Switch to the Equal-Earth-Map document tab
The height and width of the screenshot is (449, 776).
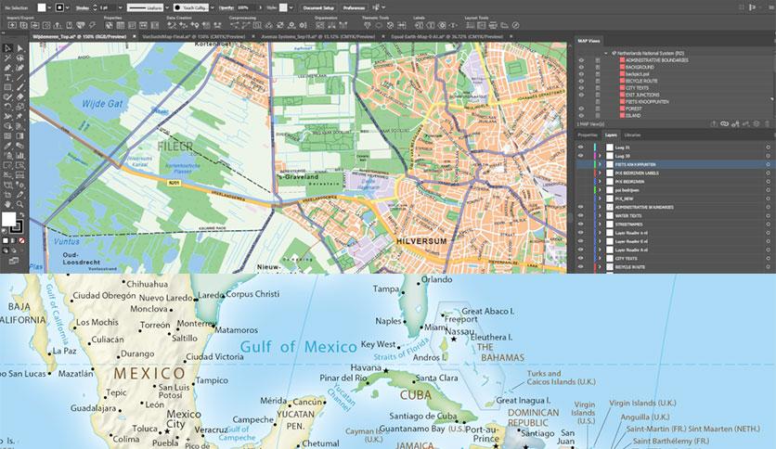[447, 36]
